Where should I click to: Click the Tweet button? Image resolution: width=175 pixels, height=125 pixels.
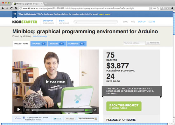[58, 119]
